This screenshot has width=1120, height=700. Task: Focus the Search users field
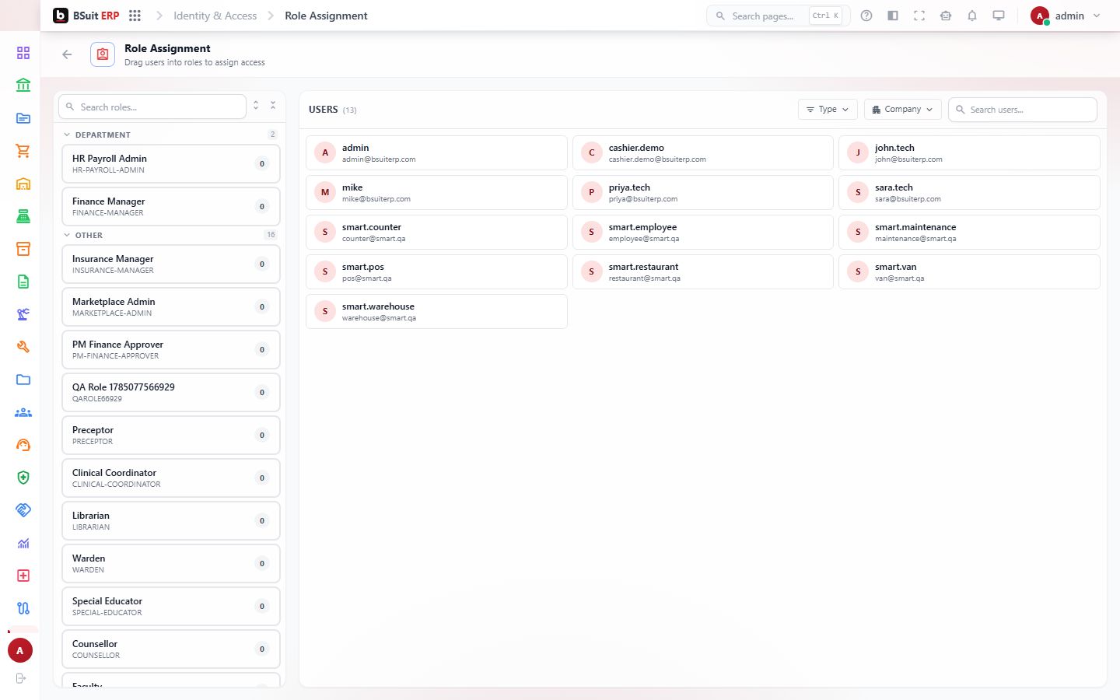(1023, 110)
